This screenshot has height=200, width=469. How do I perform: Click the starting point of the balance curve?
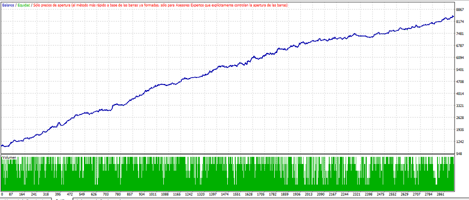pyautogui.click(x=2, y=145)
